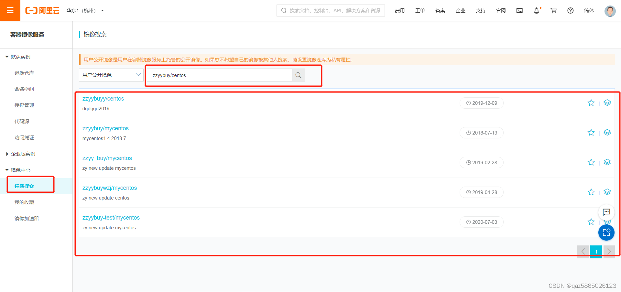This screenshot has width=621, height=292.
Task: Open the zzyy_buy/mycentos image link
Action: pos(107,158)
